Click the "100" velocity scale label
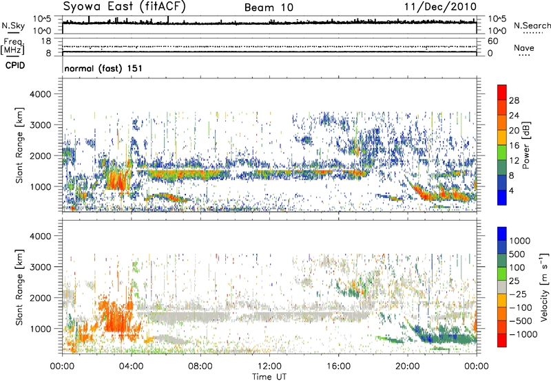This screenshot has width=551, height=381. click(517, 268)
